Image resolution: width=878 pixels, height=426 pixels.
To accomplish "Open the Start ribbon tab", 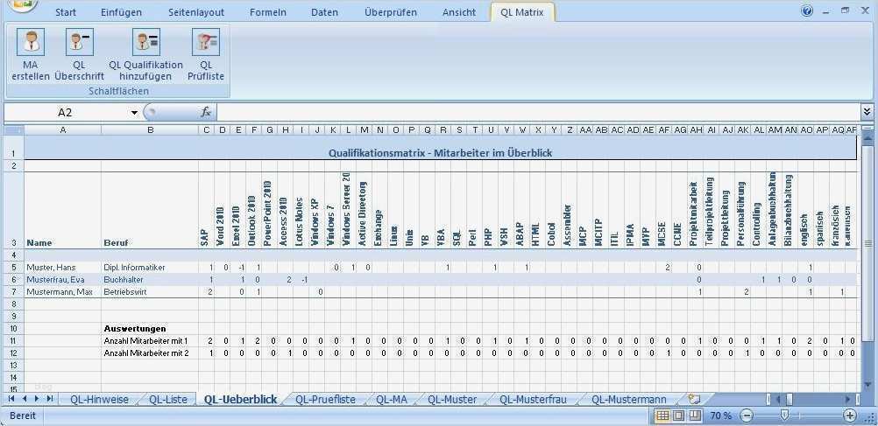I will pos(66,11).
